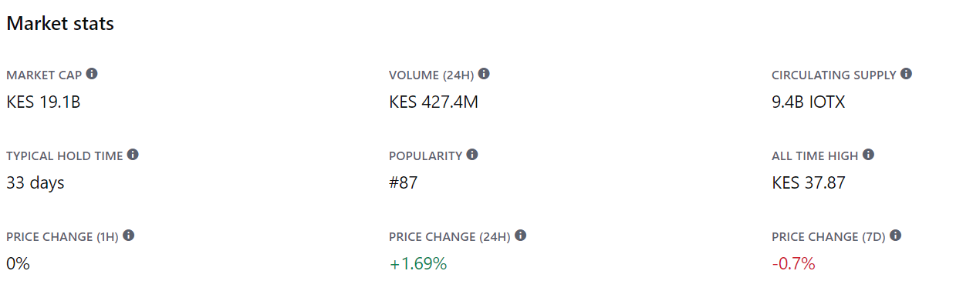Click the info icon beside Market Cap
The height and width of the screenshot is (301, 973).
pos(92,74)
